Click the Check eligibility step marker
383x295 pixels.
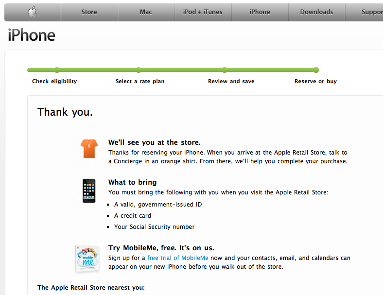[57, 70]
